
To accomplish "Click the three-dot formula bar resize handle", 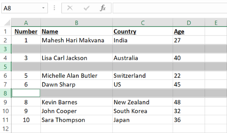I will click(54, 8).
